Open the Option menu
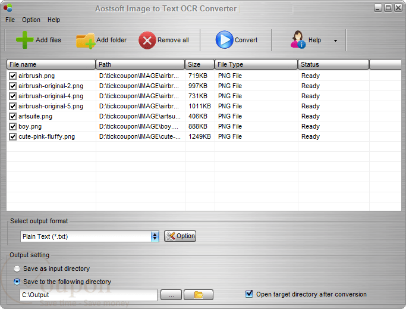Screen dimensions: 406x309 point(31,20)
